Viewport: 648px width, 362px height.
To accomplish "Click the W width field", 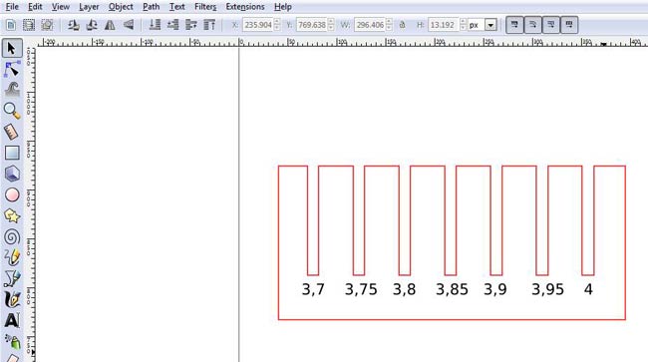I will pyautogui.click(x=373, y=25).
